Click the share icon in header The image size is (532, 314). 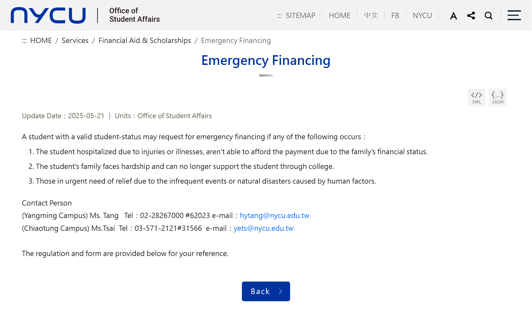(471, 16)
